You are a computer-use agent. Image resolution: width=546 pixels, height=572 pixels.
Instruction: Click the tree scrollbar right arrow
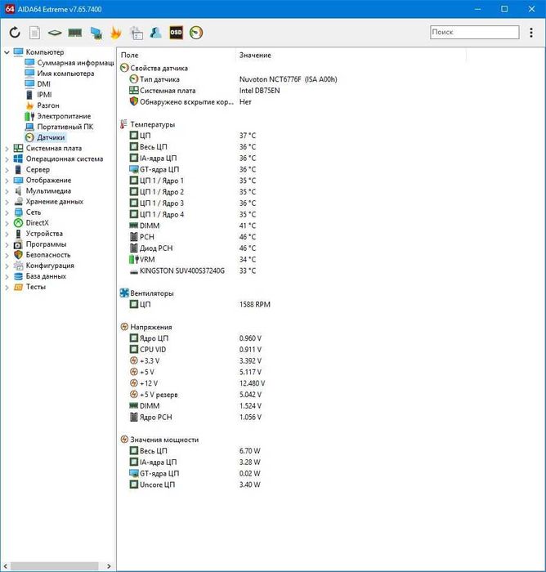click(x=109, y=566)
